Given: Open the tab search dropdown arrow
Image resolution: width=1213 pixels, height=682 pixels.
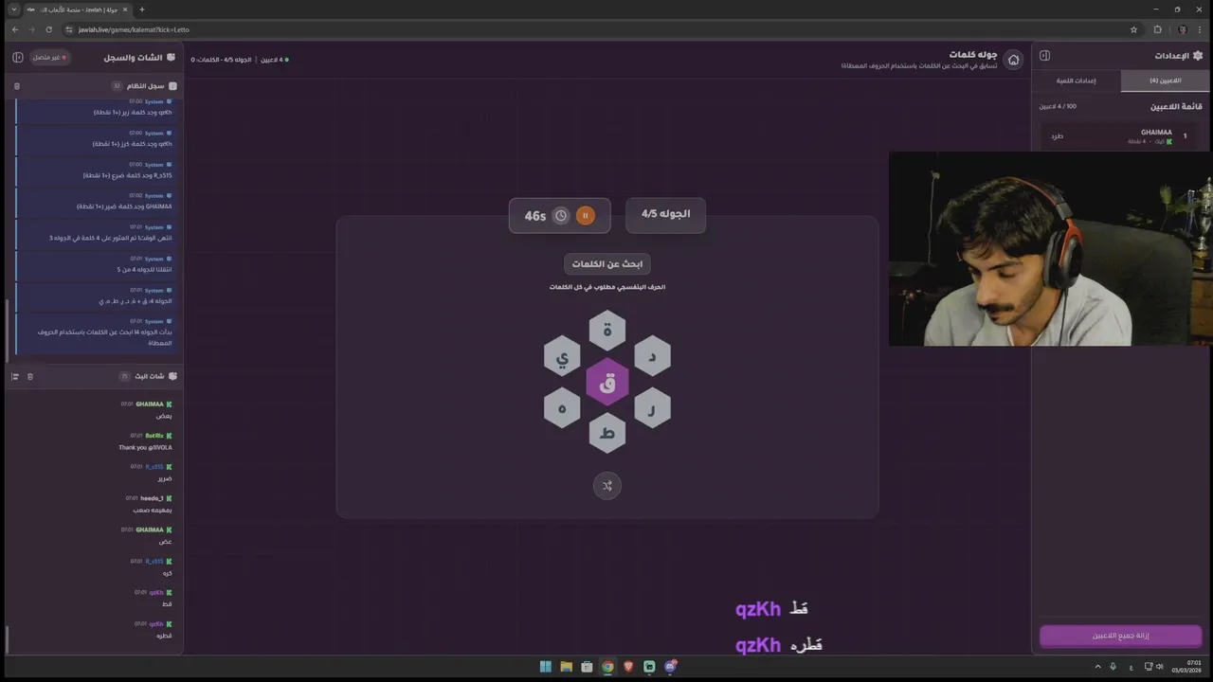Looking at the screenshot, I should click(14, 9).
